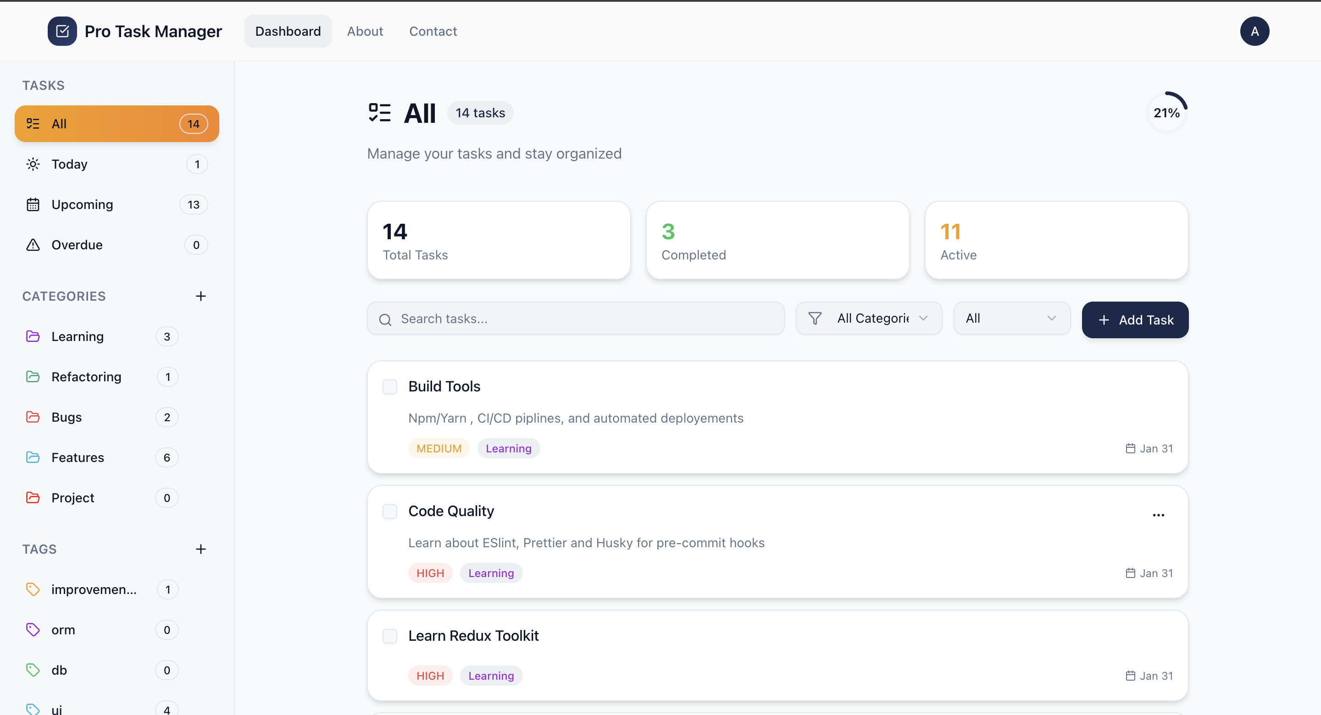Click the Upcoming calendar icon
1321x715 pixels.
(33, 204)
